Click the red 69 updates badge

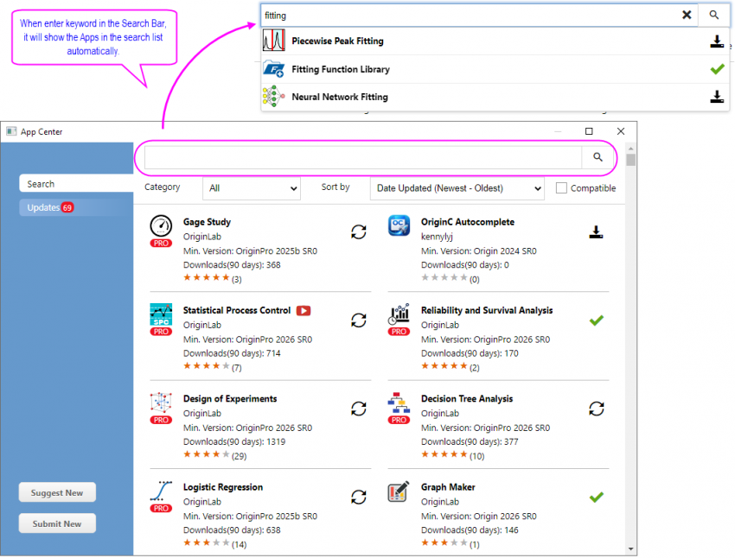point(67,207)
